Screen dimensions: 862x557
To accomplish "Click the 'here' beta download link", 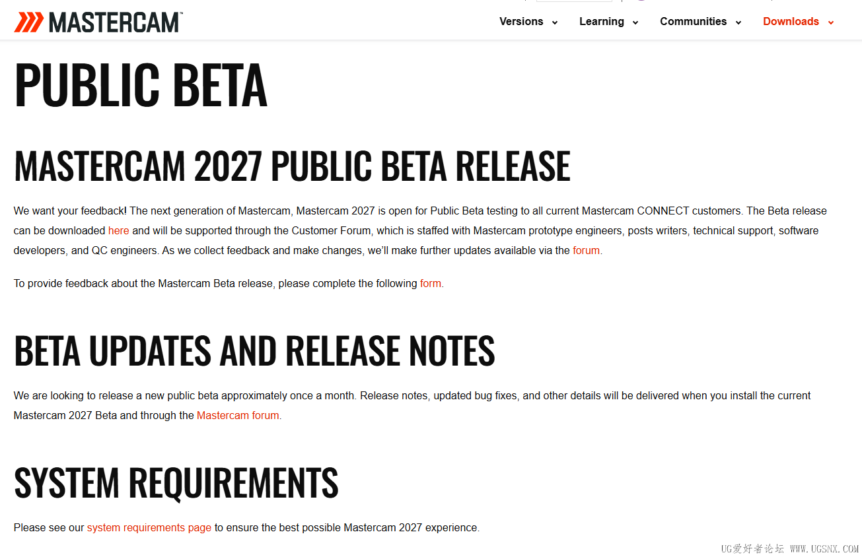I will pos(119,231).
